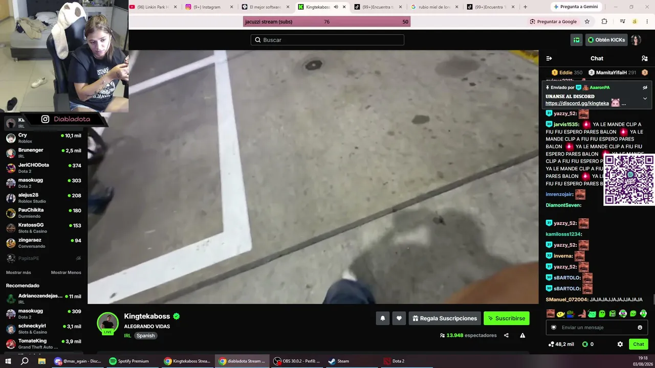Screen dimensions: 655x368
Task: Open recommended channel TomateKing
Action: click(43, 343)
